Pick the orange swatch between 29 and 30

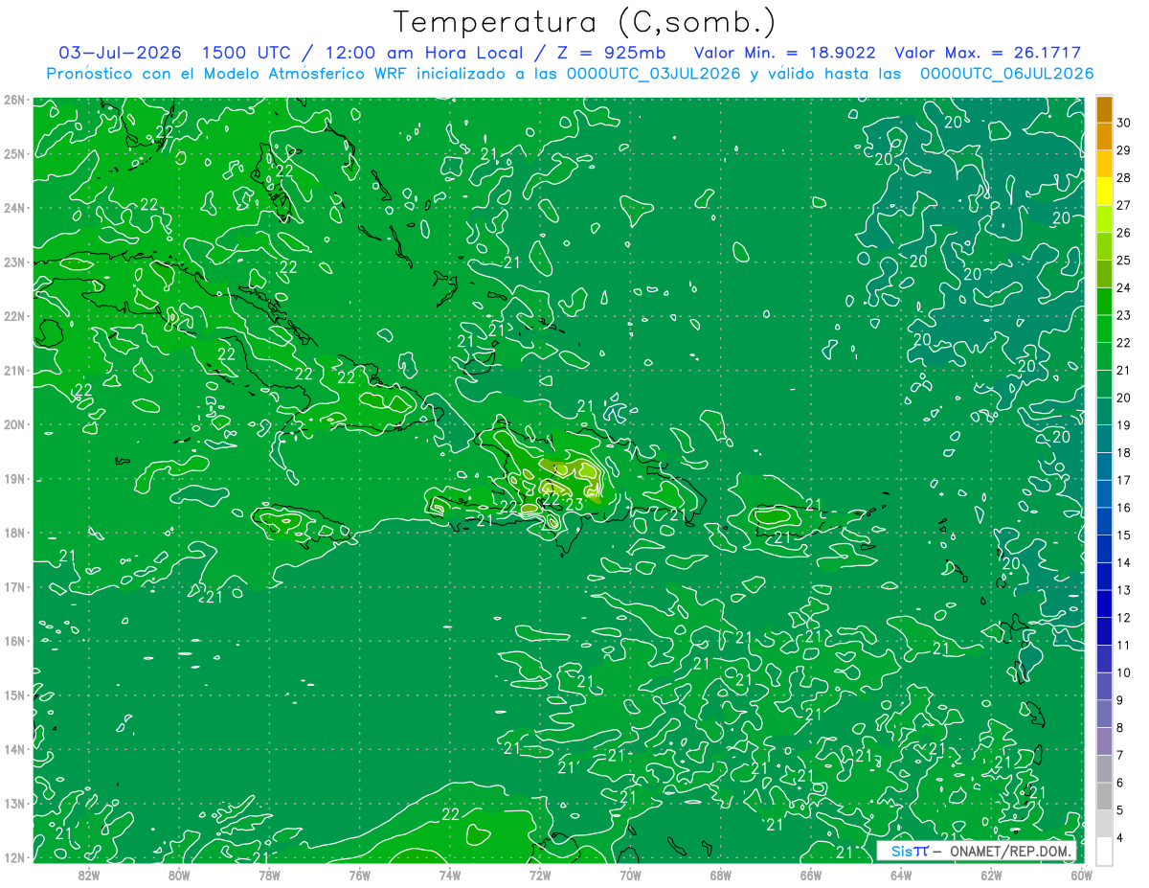tap(1105, 137)
